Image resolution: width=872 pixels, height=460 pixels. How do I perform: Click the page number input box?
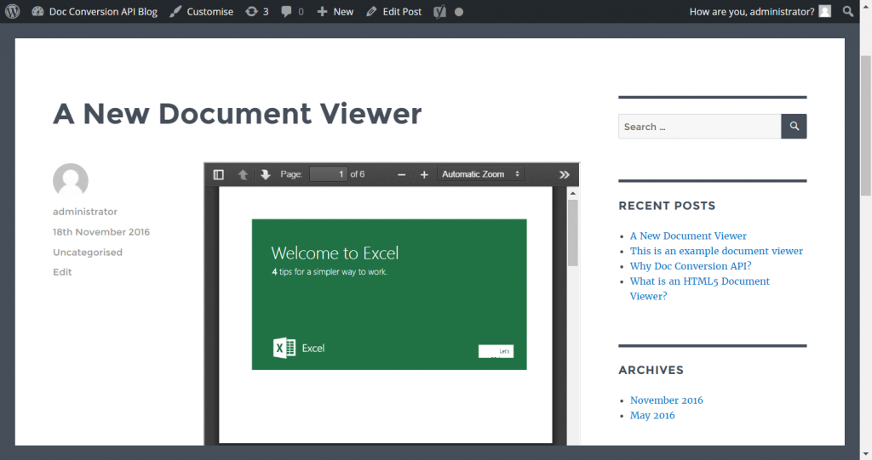click(x=328, y=174)
